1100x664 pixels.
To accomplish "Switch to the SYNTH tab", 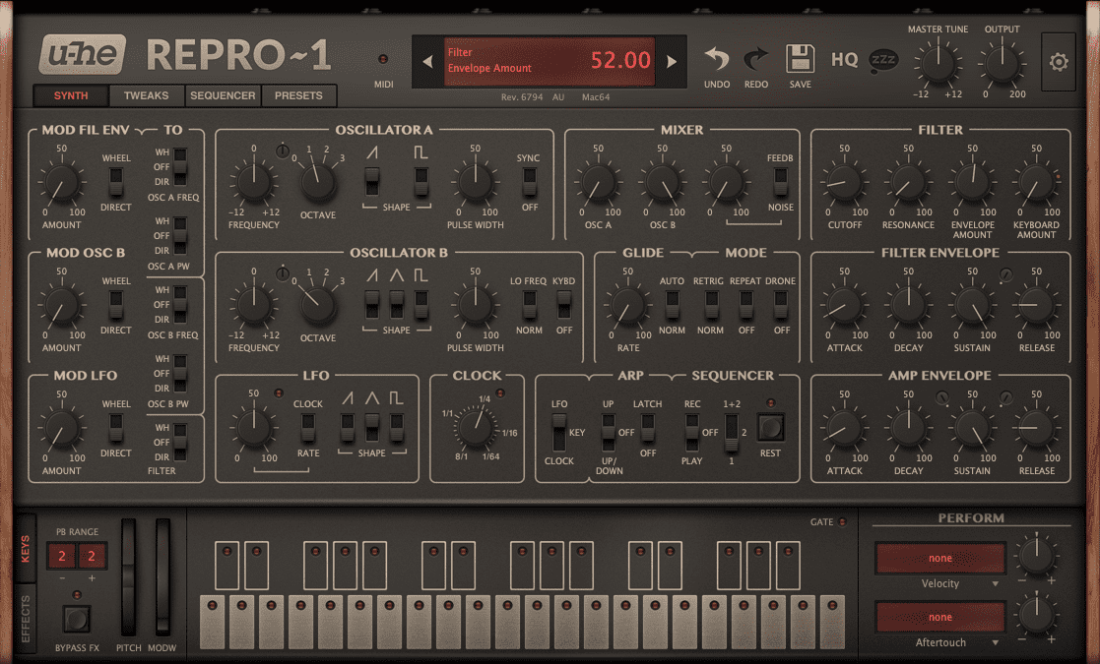I will tap(71, 95).
